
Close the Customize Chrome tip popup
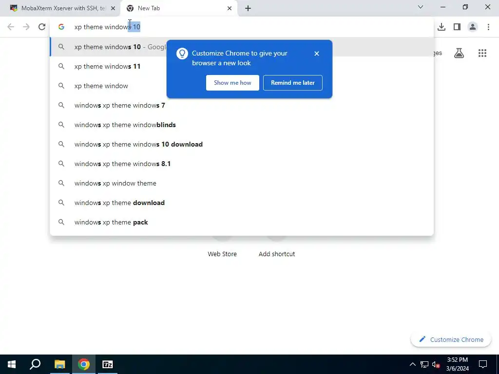tap(316, 54)
